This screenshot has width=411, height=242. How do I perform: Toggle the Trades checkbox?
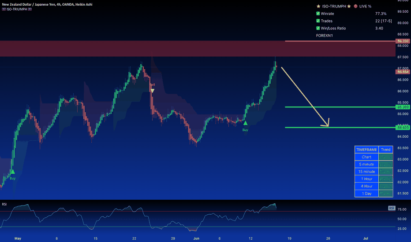point(318,21)
